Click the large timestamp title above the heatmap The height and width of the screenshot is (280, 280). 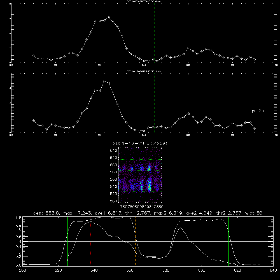(140, 143)
